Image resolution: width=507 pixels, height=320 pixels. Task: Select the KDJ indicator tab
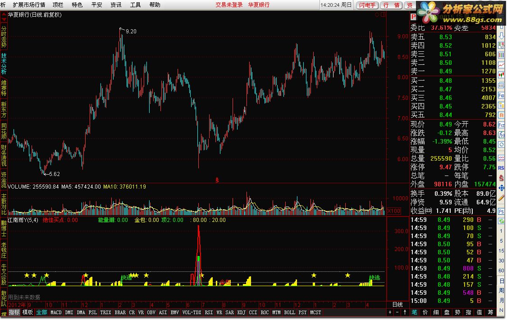[241, 312]
